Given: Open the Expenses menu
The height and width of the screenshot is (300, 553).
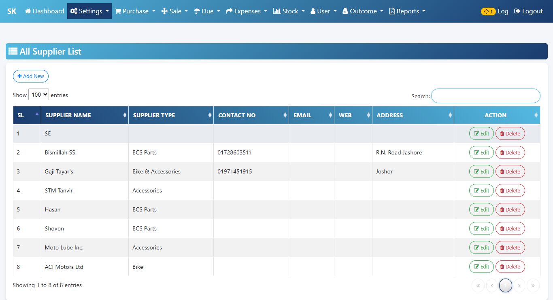Looking at the screenshot, I should pos(246,11).
